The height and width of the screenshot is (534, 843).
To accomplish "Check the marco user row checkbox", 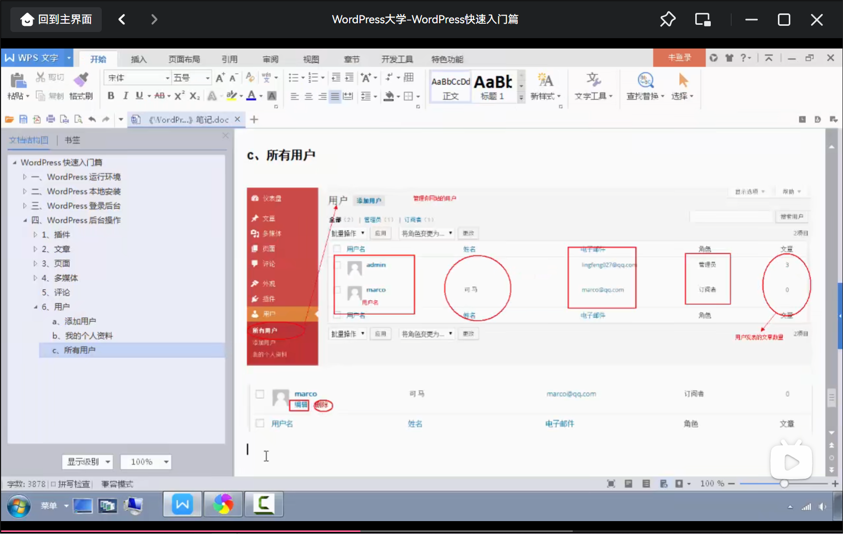I will click(260, 394).
